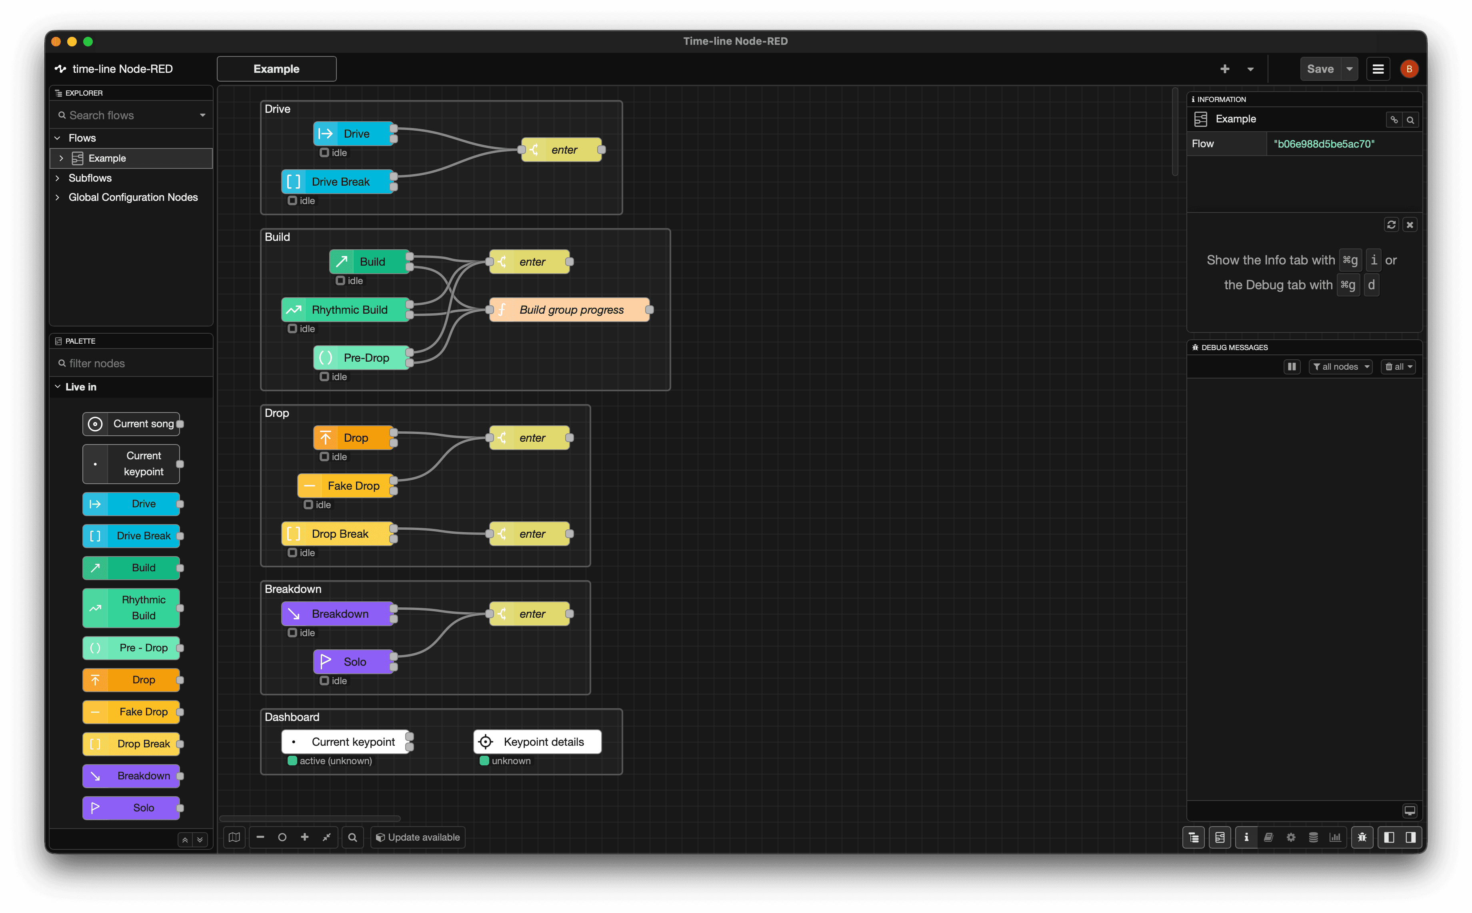Open the user profile avatar
The height and width of the screenshot is (913, 1472).
tap(1409, 69)
